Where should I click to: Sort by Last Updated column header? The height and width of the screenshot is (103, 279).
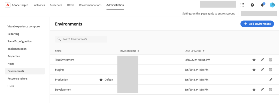[193, 51]
